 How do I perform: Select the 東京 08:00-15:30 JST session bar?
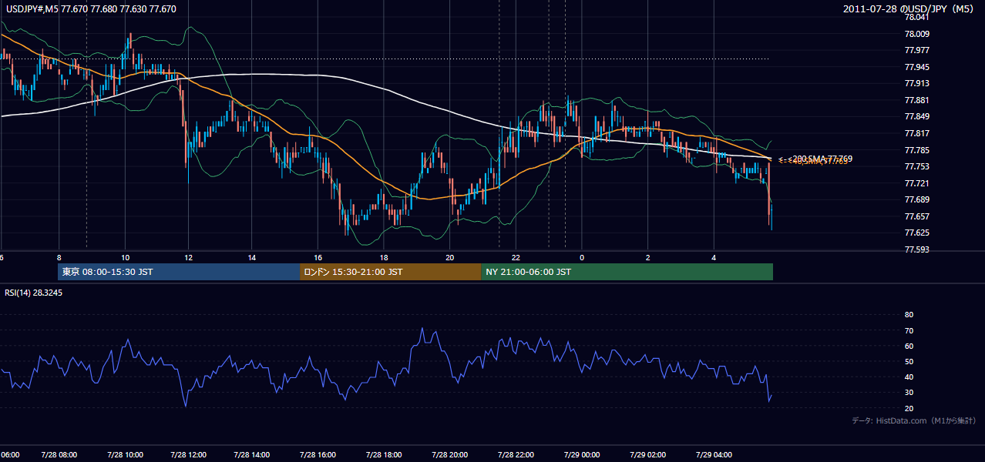179,272
